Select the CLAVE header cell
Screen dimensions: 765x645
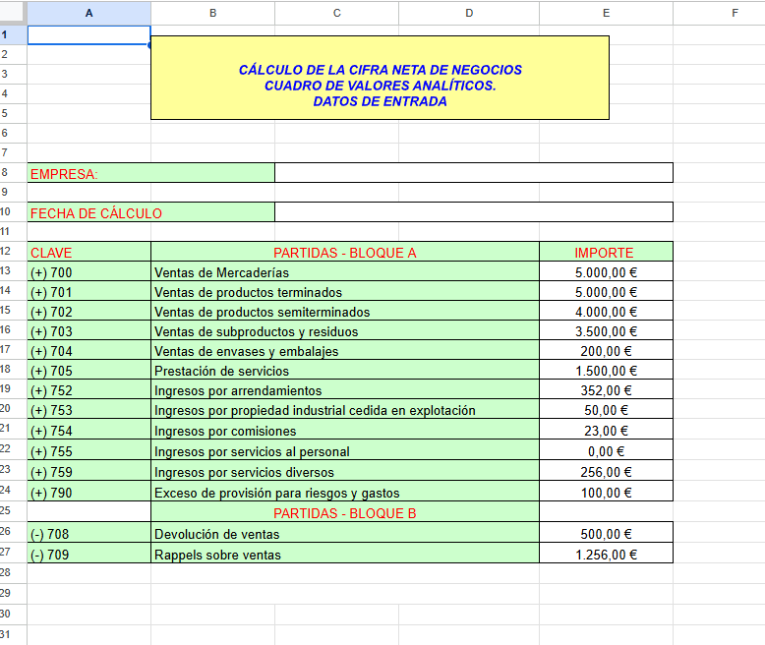88,252
